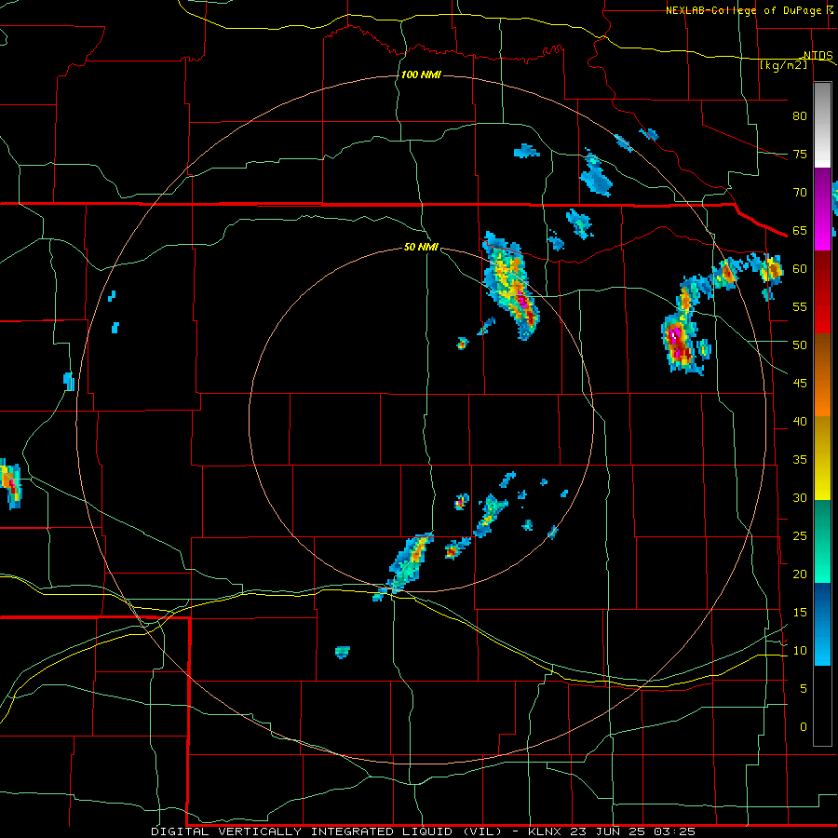Pick the green segment of the color bar
Image resolution: width=838 pixels, height=838 pixels.
point(822,541)
